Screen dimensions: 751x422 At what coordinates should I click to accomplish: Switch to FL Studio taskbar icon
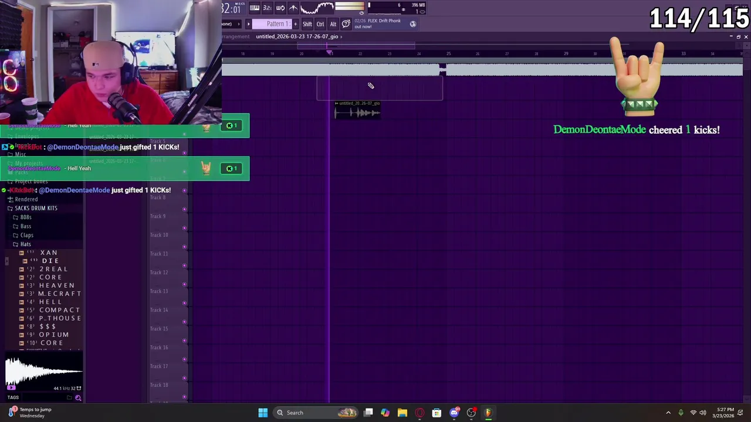click(x=488, y=413)
